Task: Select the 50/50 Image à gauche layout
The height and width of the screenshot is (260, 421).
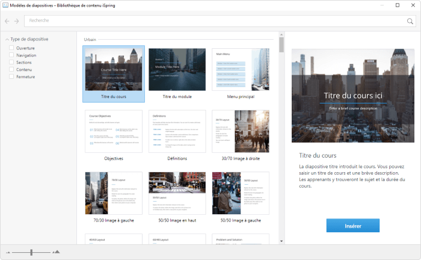Action: click(x=241, y=197)
